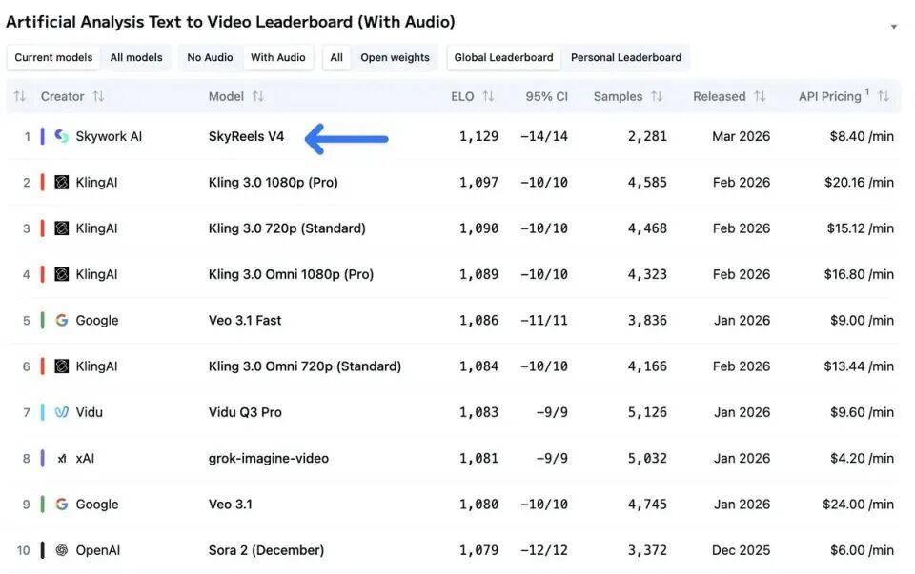Click the xAI logo icon
Viewport: 915px width, 574px height.
click(61, 459)
